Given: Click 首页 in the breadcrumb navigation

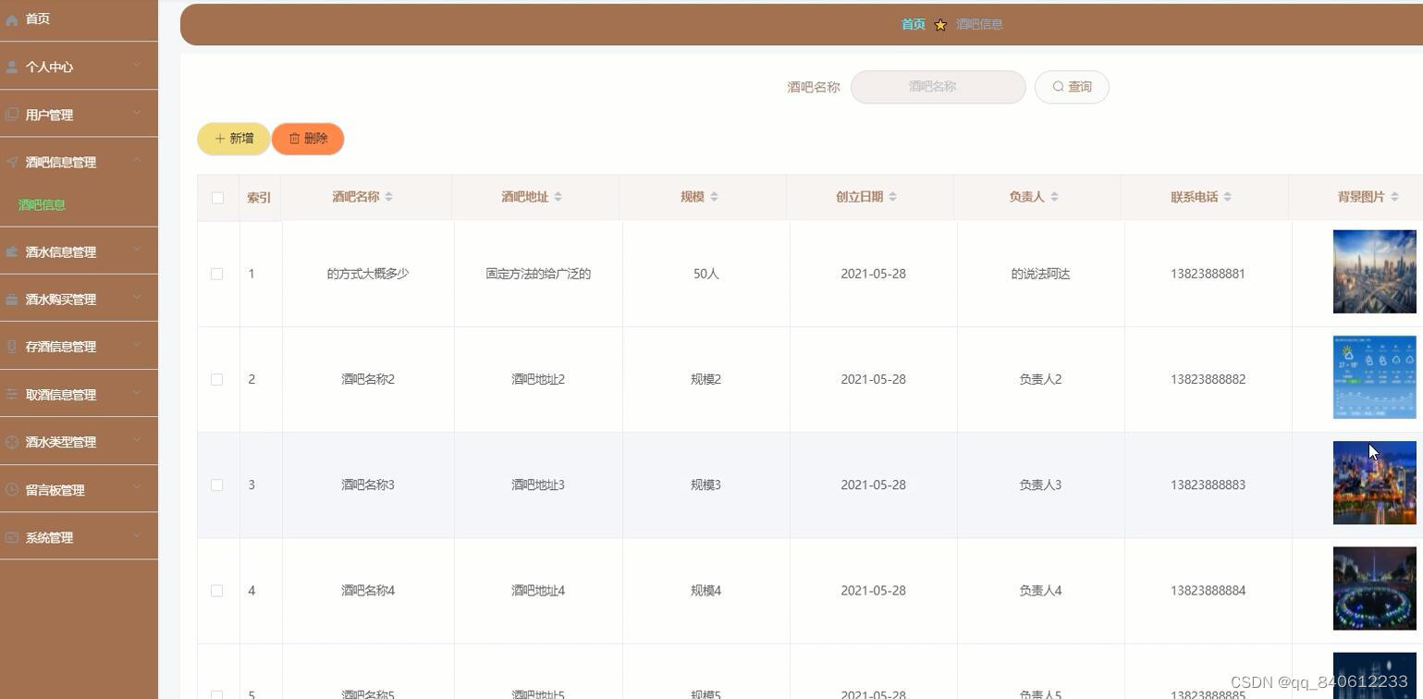Looking at the screenshot, I should coord(912,24).
